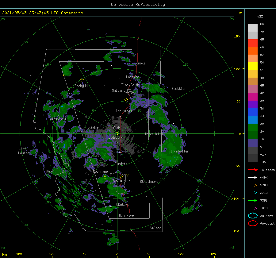Select the blue 36 dBZ color swatch
The image size is (276, 258).
click(253, 112)
